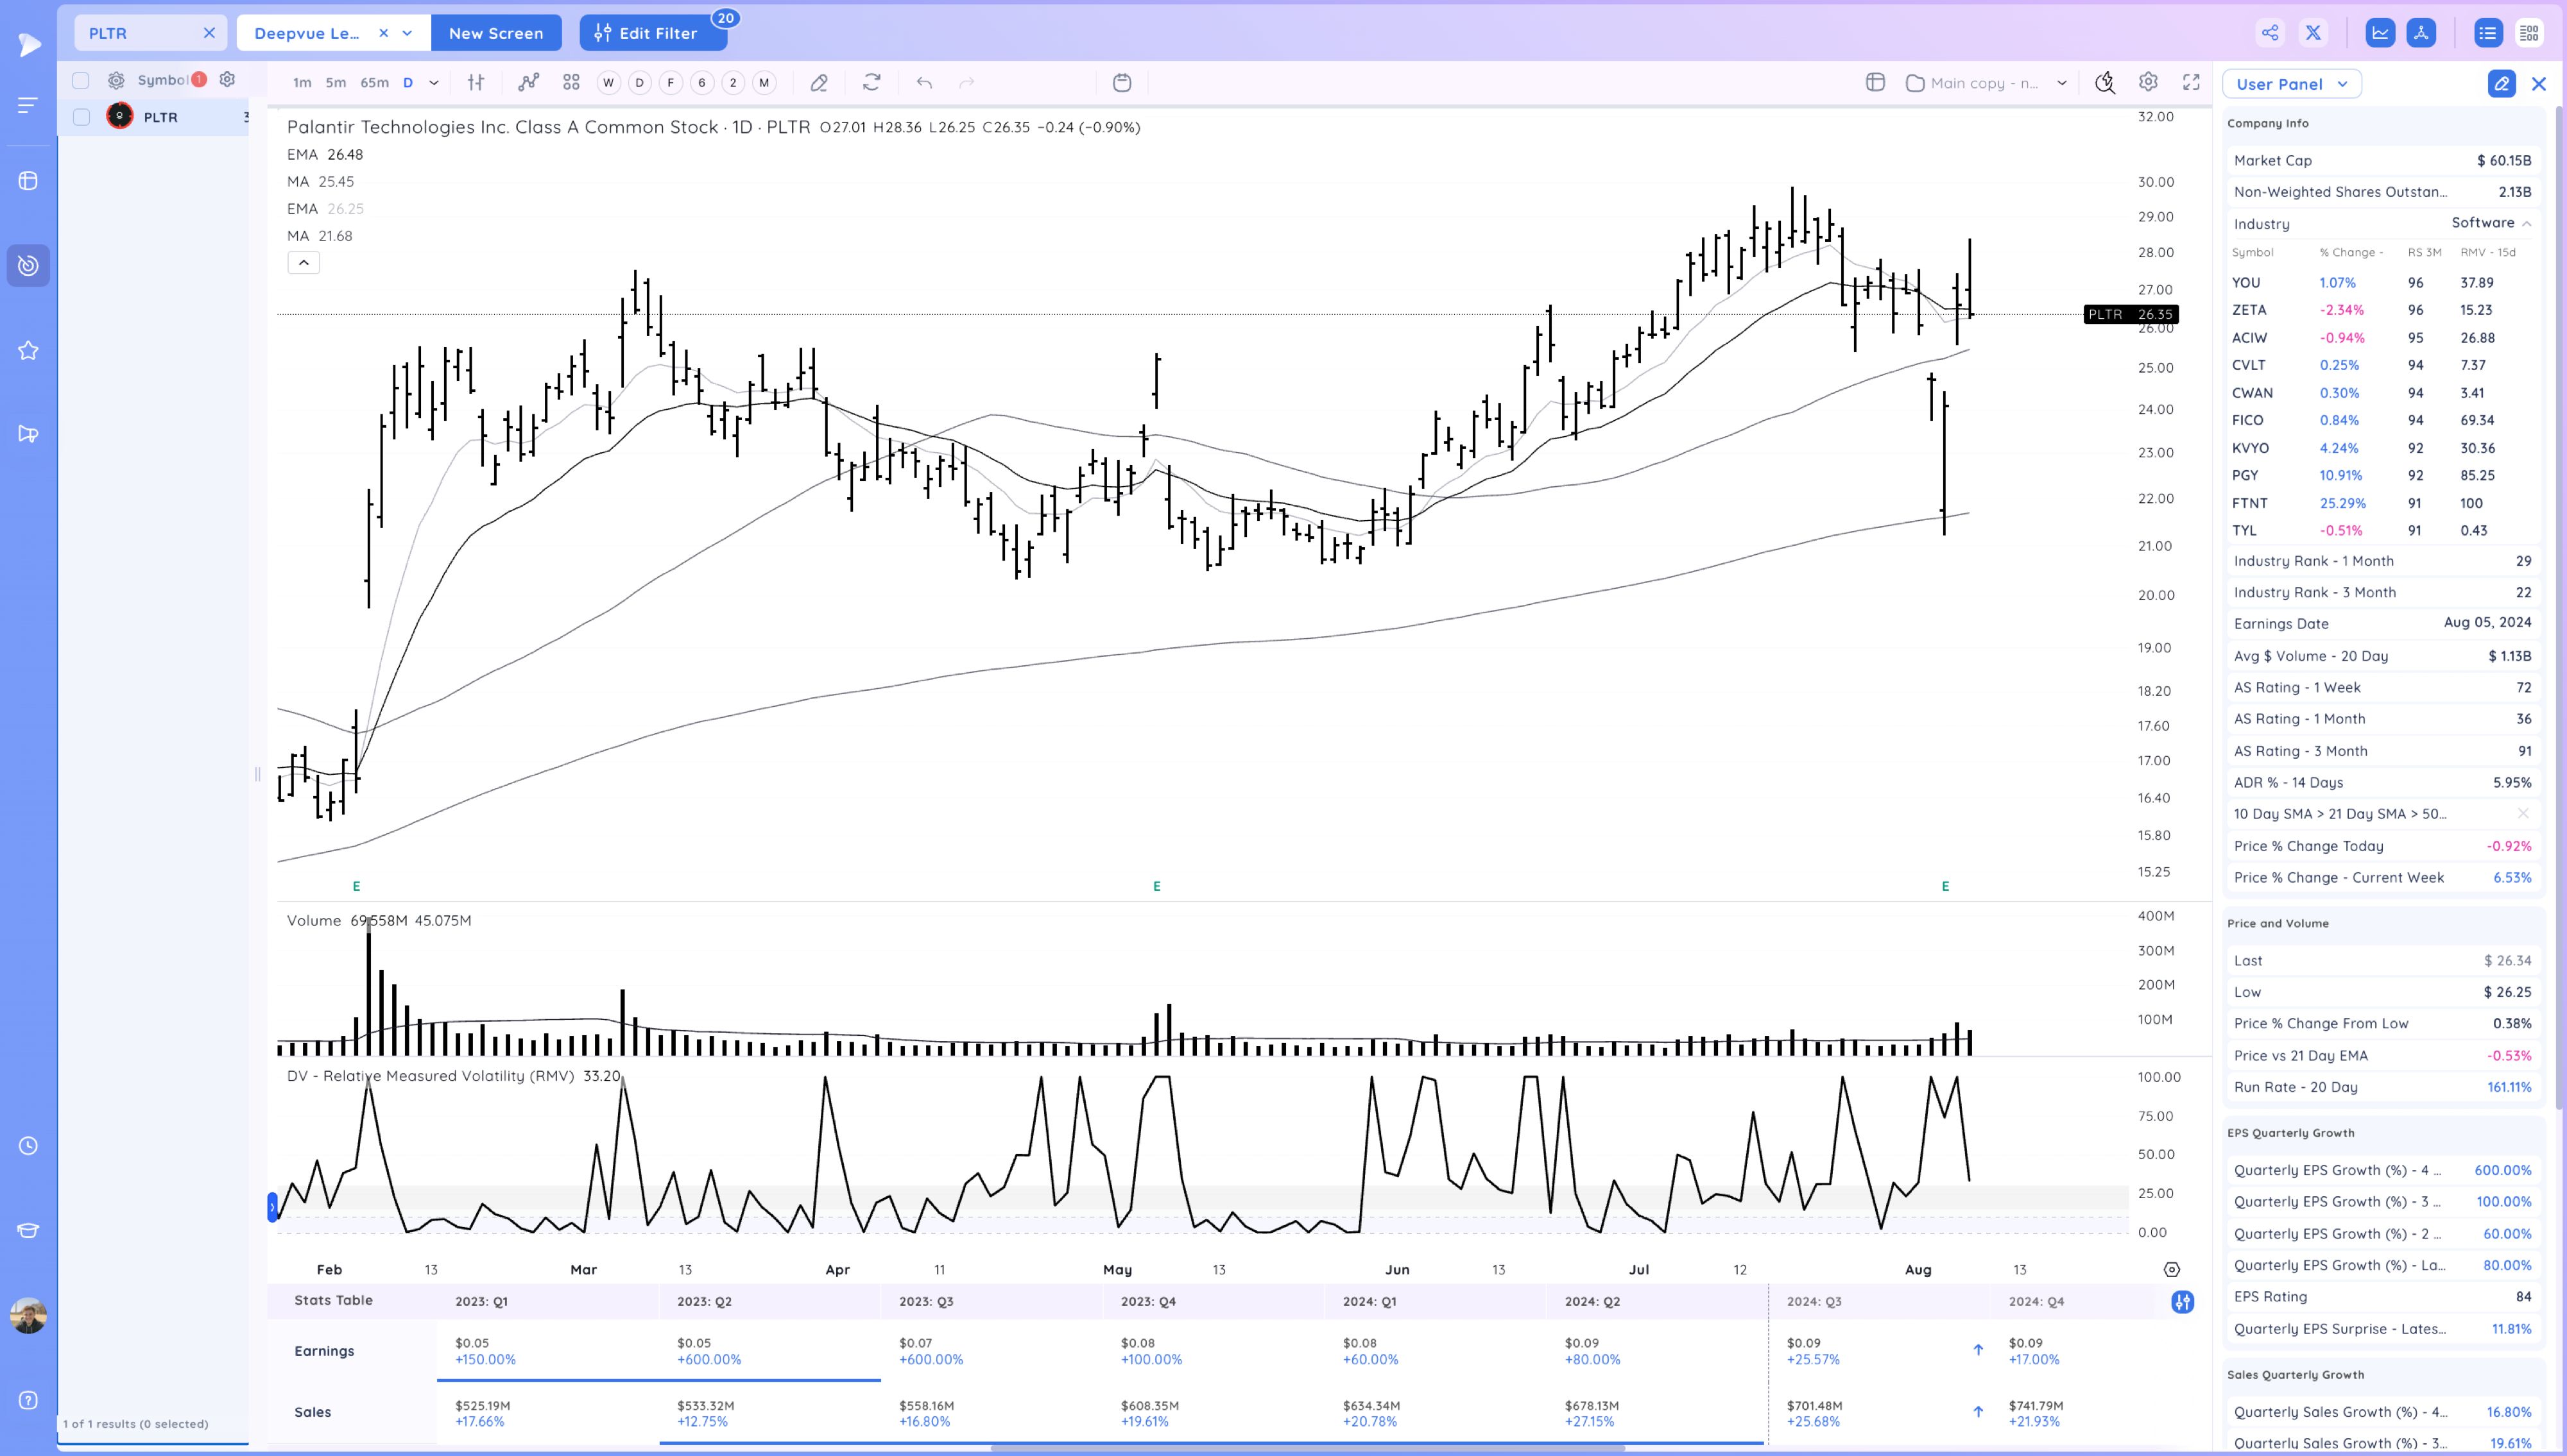The width and height of the screenshot is (2567, 1456).
Task: Open the quick search lightning icon
Action: pos(2105,83)
